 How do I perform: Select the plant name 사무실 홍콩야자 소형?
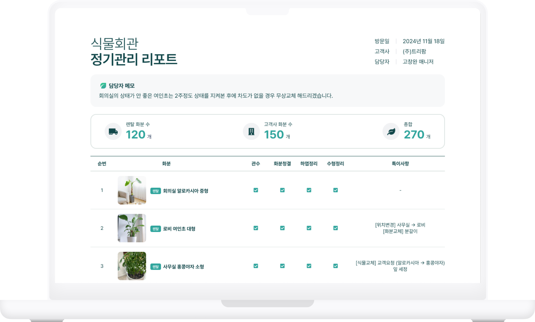click(183, 267)
